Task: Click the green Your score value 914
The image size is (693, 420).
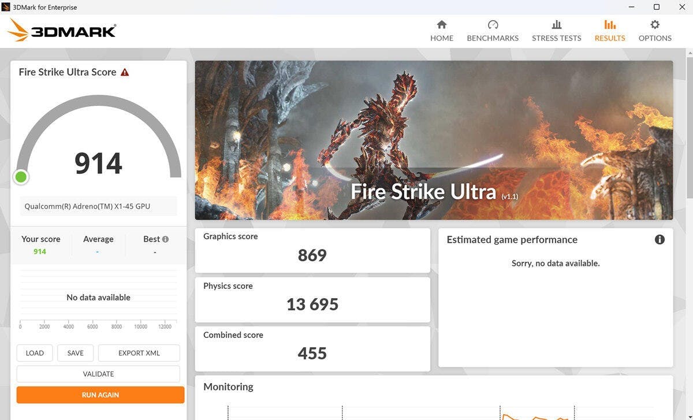Action: tap(40, 252)
